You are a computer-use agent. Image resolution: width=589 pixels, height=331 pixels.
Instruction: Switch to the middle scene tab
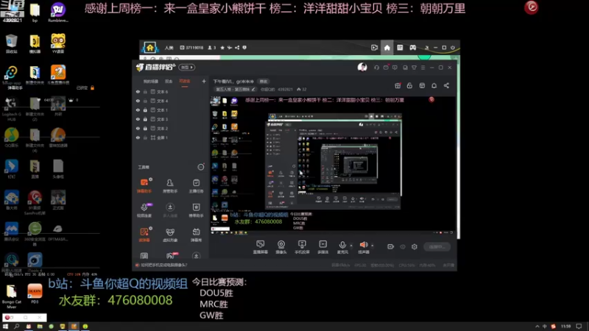(x=169, y=82)
